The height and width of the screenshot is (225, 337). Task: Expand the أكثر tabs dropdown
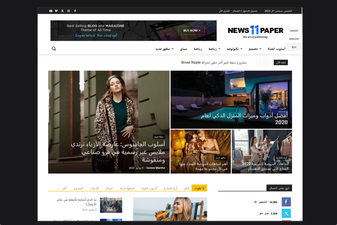pyautogui.click(x=62, y=188)
